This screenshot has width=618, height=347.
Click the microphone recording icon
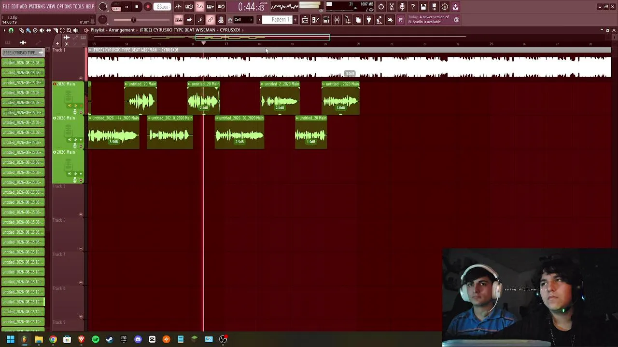[x=402, y=7]
